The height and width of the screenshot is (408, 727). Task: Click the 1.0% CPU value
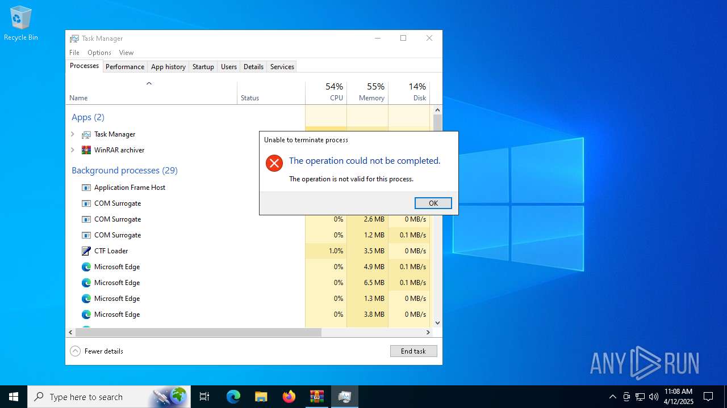tap(336, 251)
